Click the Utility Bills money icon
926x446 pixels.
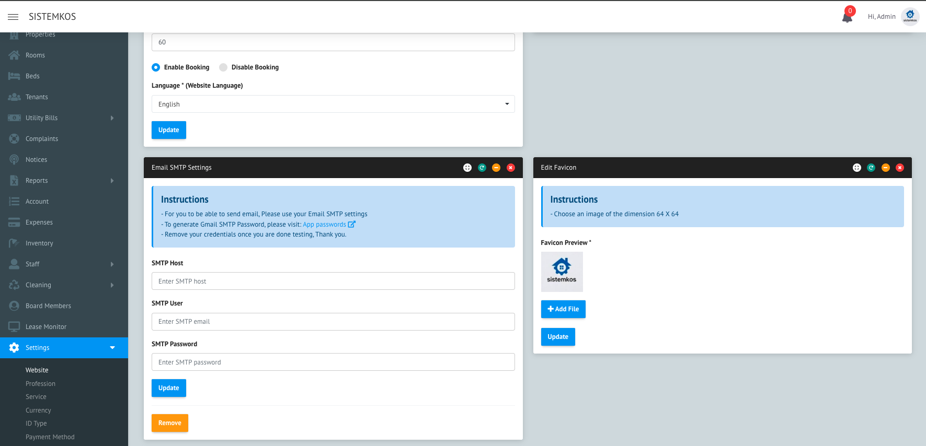click(14, 118)
